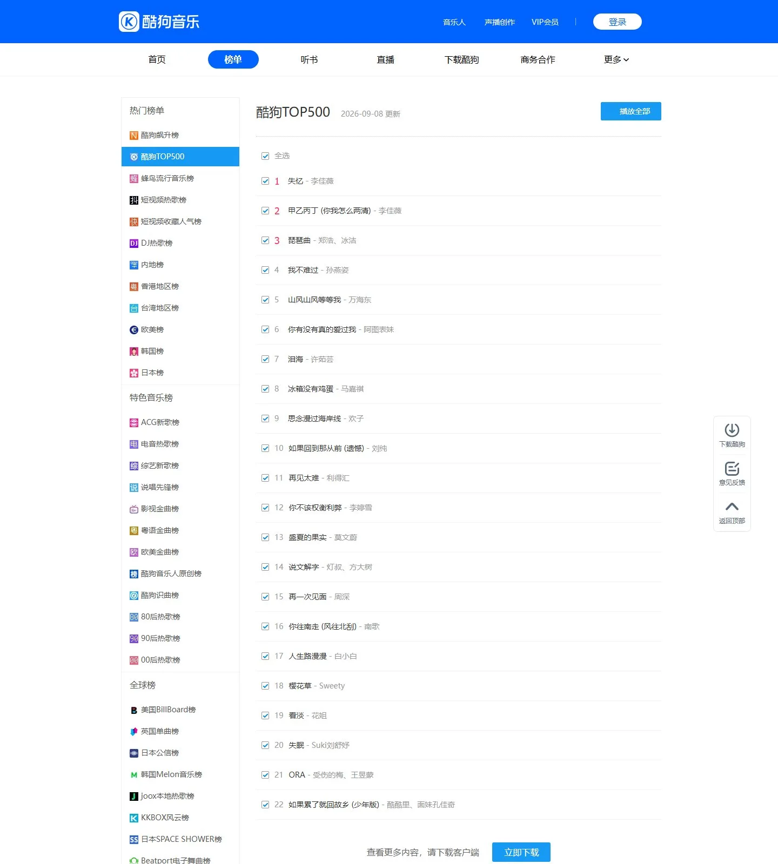778x864 pixels.
Task: Click the 电音热歌榜 icon
Action: tap(134, 444)
